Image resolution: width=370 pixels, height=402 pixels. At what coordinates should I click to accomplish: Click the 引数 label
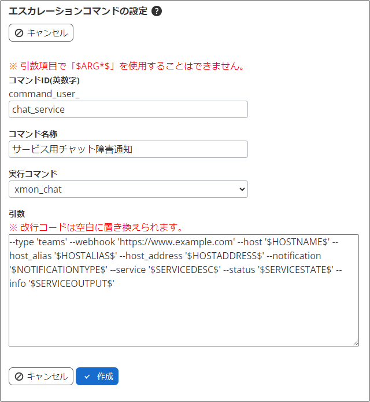click(x=17, y=214)
